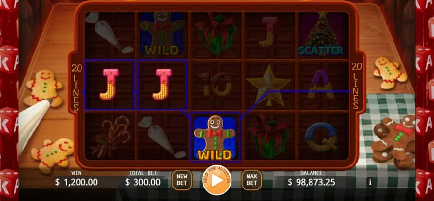Click the BALANCE amount display

(x=312, y=182)
